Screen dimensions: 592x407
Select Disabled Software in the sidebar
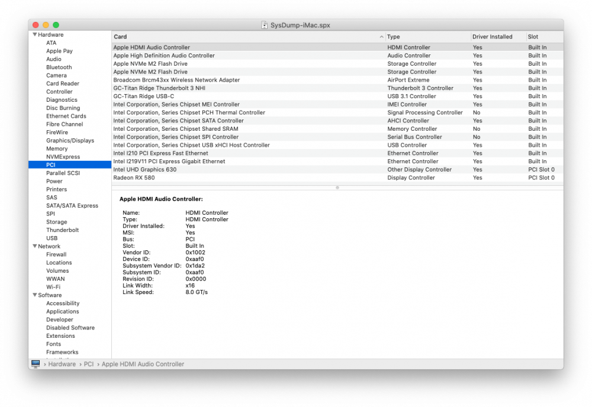click(70, 327)
